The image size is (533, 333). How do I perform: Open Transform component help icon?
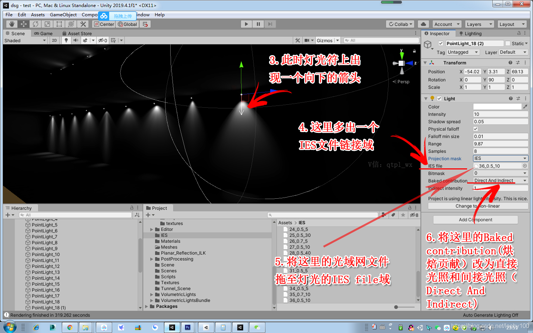(510, 63)
